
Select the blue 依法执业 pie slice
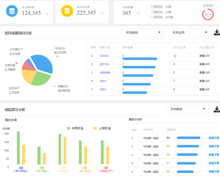(43, 63)
